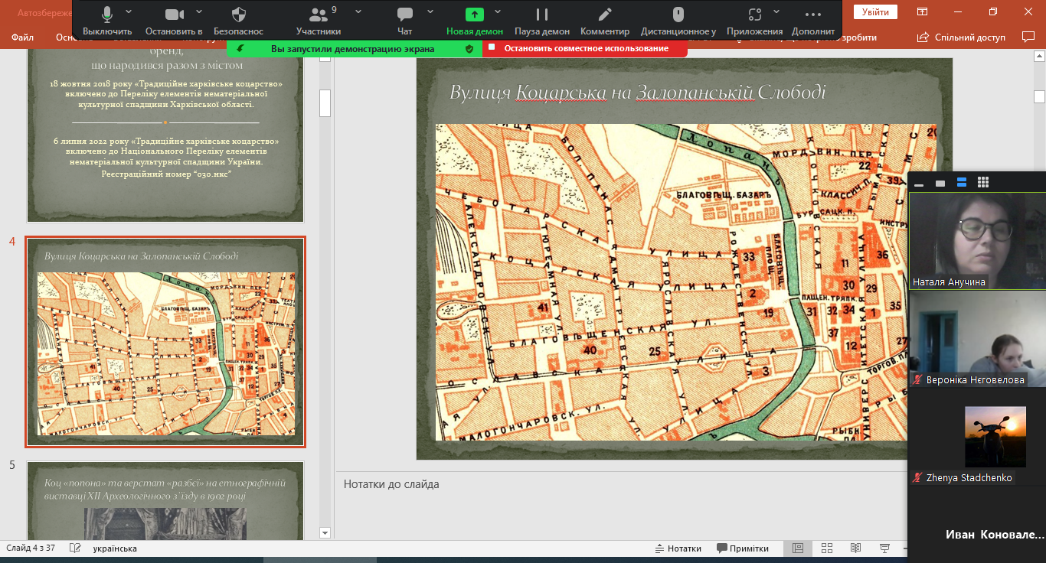Click the Увійти sign-in button
This screenshot has height=563, width=1046.
coord(875,12)
